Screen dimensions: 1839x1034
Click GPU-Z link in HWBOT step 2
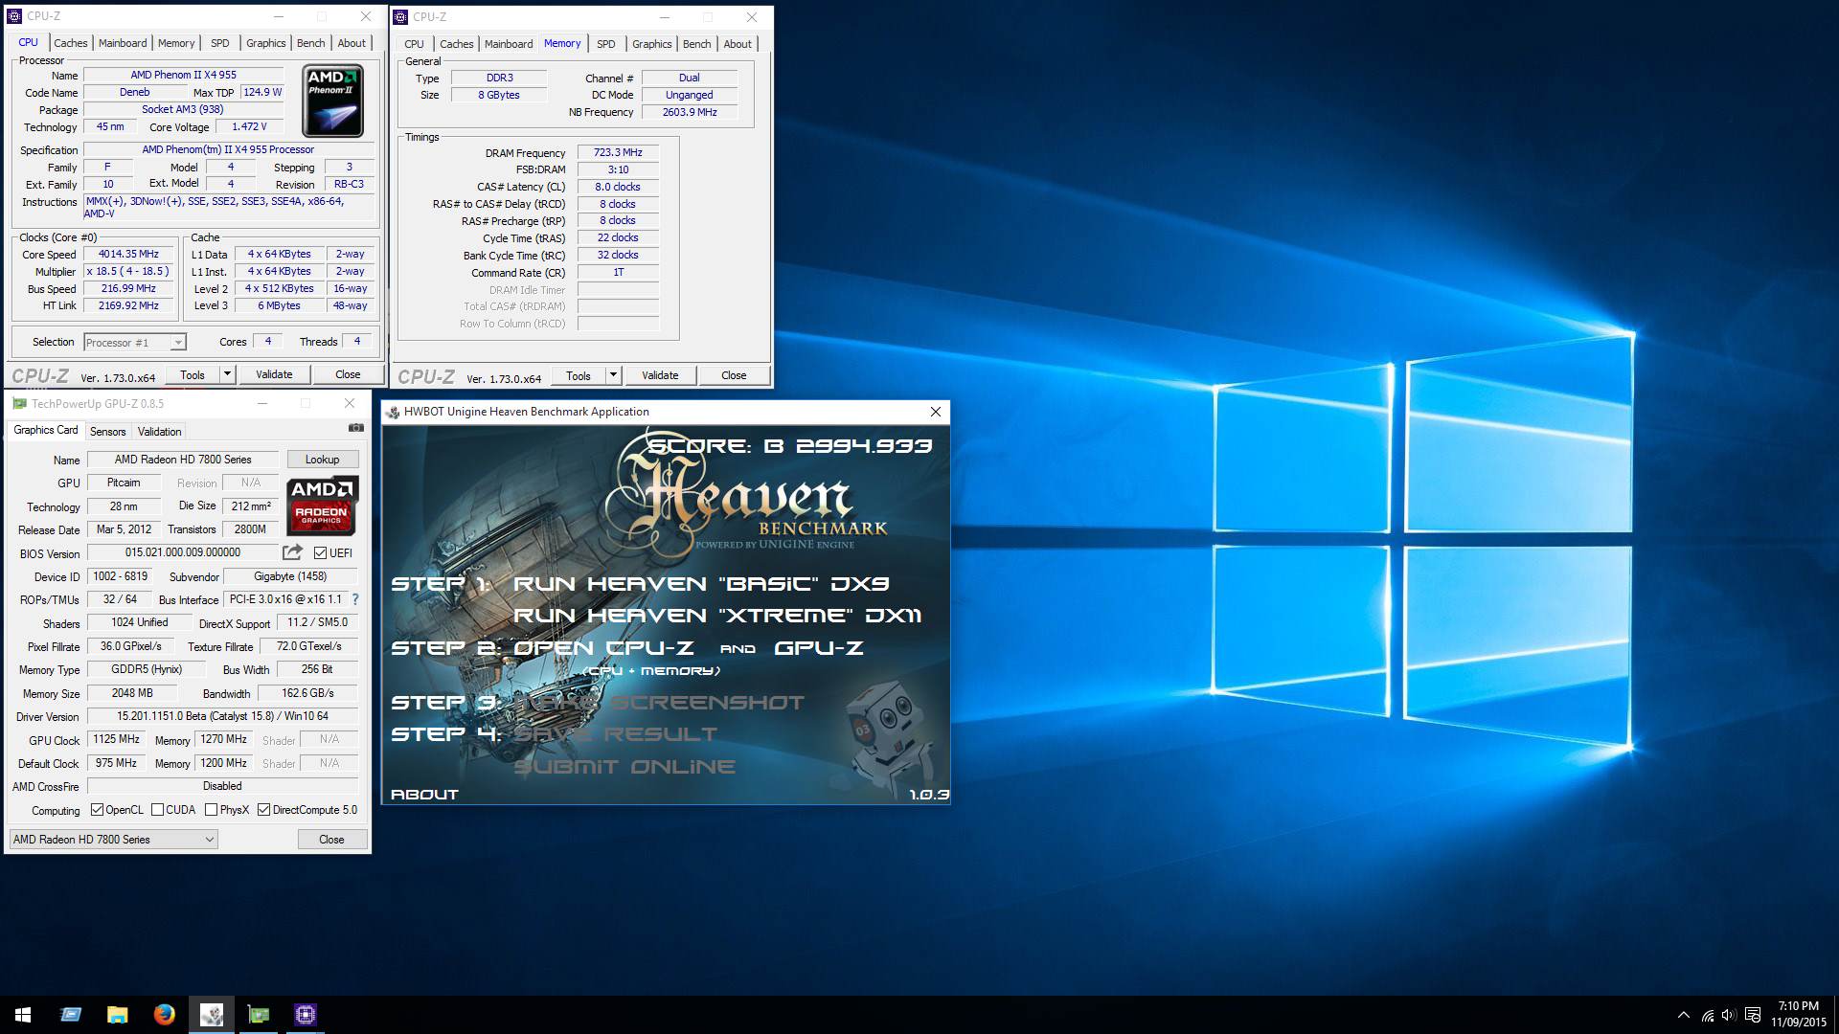(x=818, y=647)
